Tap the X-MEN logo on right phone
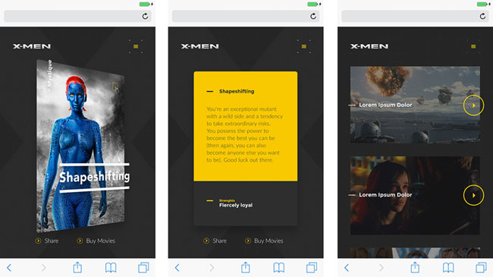The height and width of the screenshot is (277, 493). point(369,46)
